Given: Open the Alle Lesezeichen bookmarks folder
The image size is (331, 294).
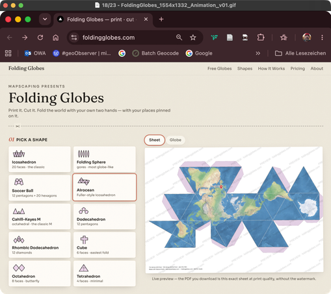Looking at the screenshot, I should pos(300,53).
